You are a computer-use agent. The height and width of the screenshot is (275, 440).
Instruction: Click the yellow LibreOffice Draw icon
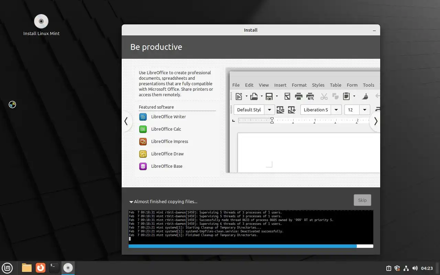(x=143, y=154)
